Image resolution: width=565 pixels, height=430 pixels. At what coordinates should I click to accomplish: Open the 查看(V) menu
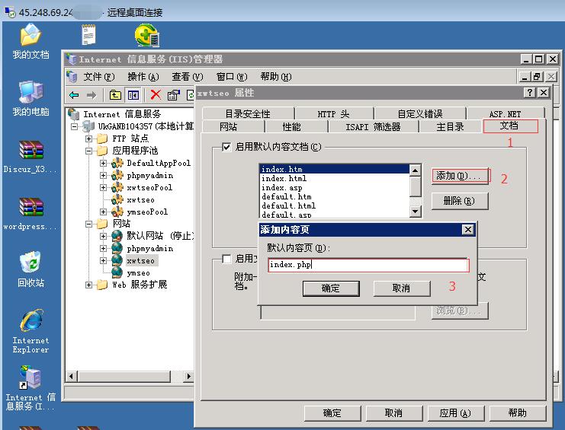coord(188,77)
